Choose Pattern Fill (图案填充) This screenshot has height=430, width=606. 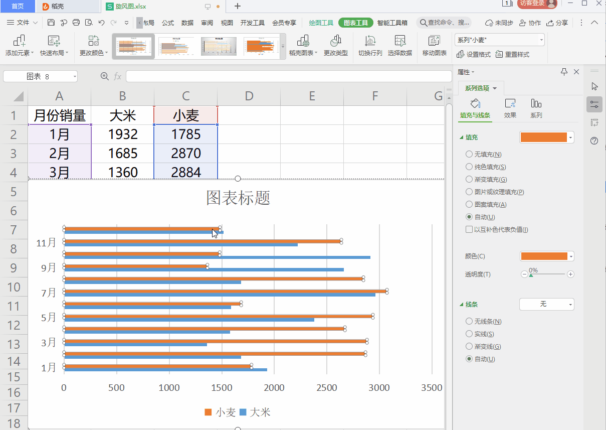tap(469, 205)
